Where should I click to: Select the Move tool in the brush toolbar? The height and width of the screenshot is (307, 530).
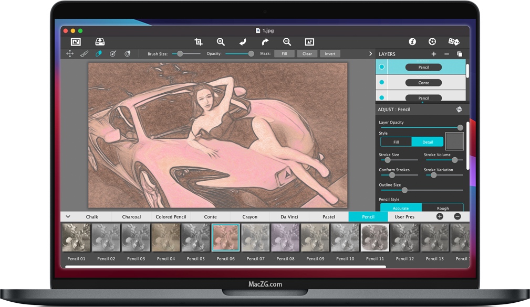point(70,53)
